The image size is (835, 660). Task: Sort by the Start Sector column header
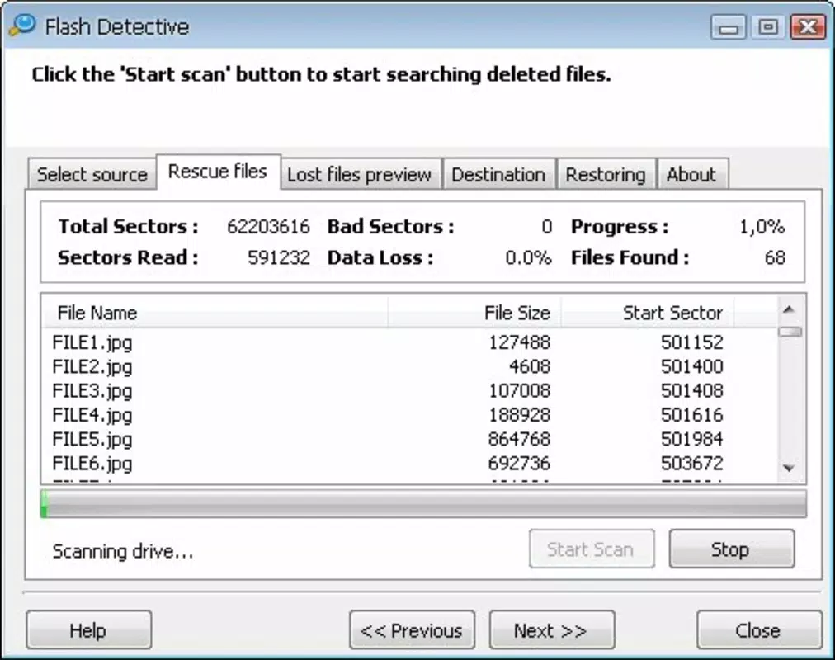[x=647, y=313]
